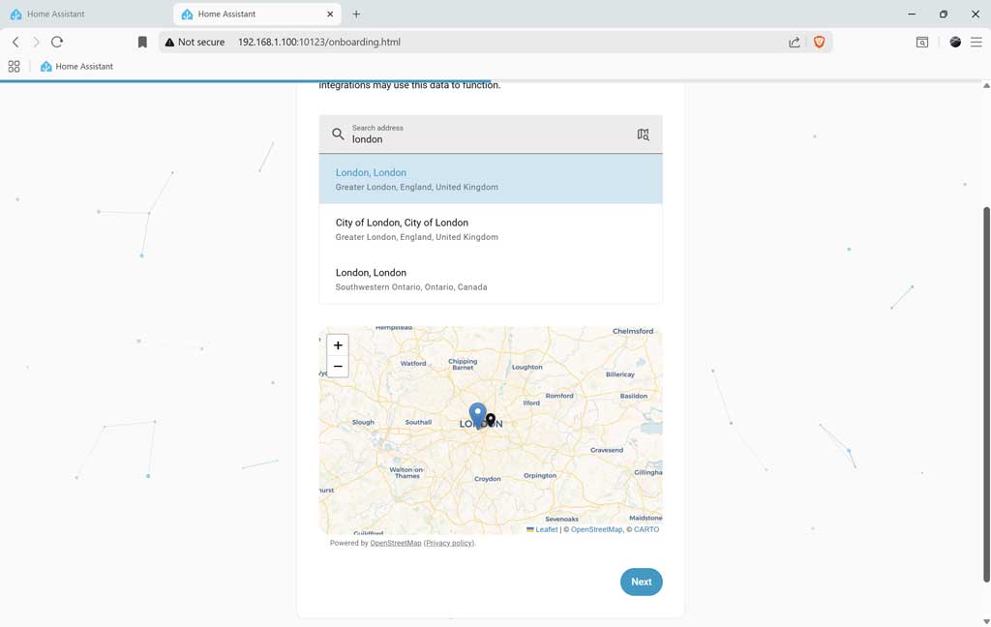Open a new browser tab
This screenshot has width=991, height=627.
356,14
